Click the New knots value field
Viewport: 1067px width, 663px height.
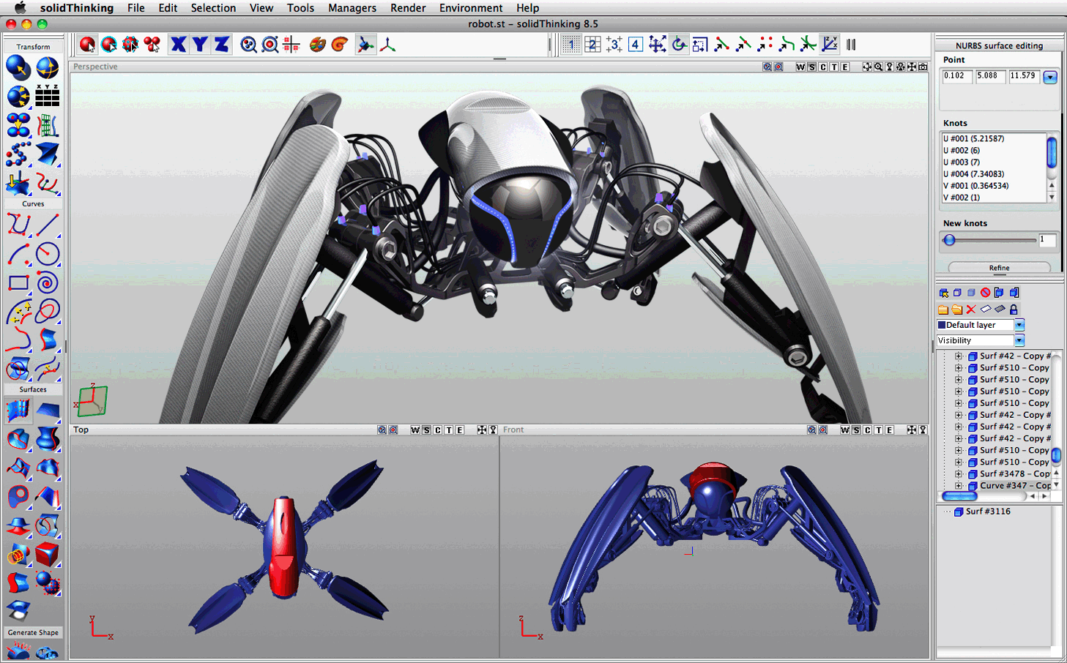1047,240
